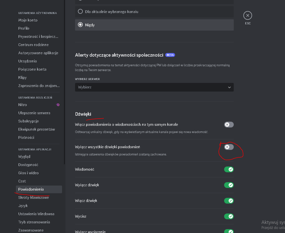The height and width of the screenshot is (233, 285).
Task: Turn off the "Wiadomość" sound toggle
Action: click(x=229, y=169)
